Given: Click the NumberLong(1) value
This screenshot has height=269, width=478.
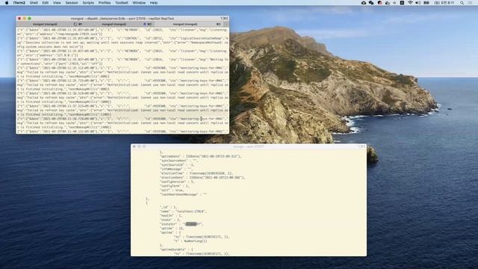Looking at the screenshot, I should (x=196, y=241).
